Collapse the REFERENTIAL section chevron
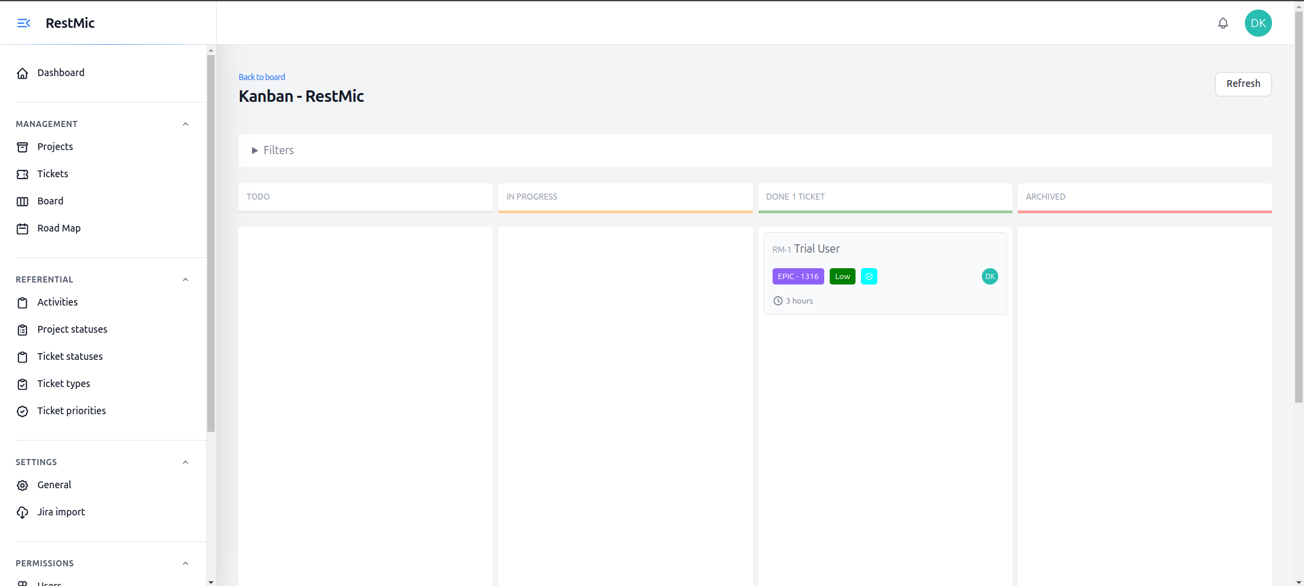The height and width of the screenshot is (586, 1304). click(186, 280)
